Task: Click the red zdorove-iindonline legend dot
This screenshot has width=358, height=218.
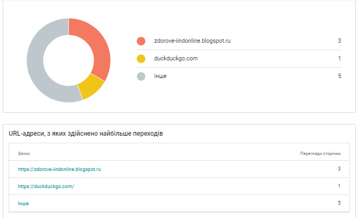Action: 141,41
